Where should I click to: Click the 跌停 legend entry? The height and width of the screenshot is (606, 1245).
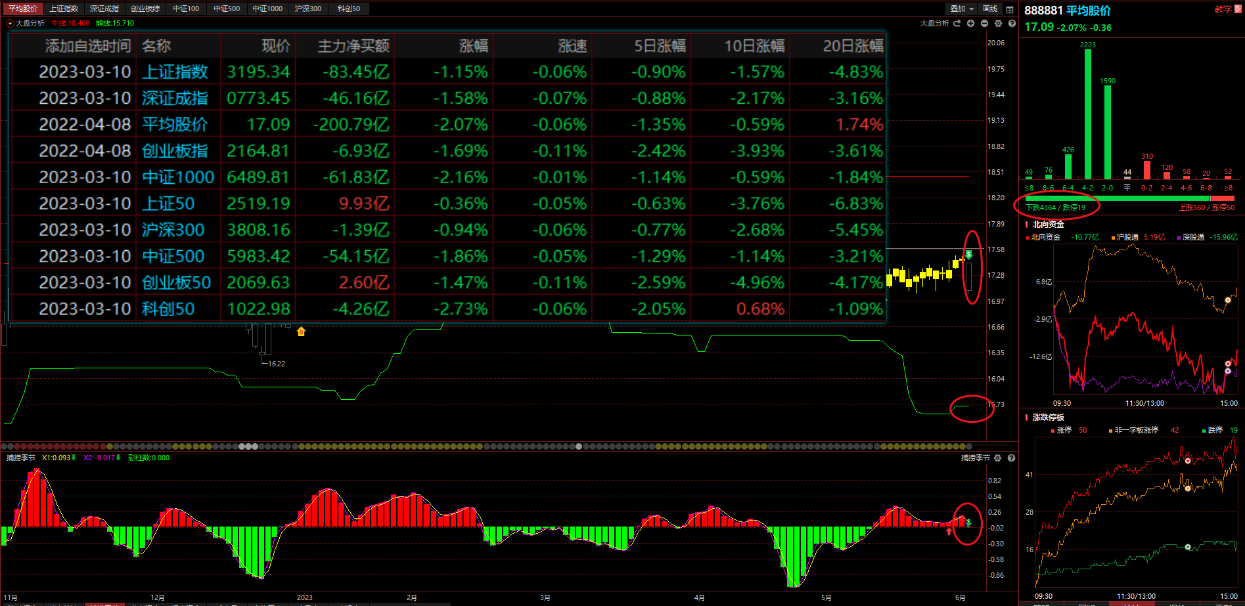1212,430
